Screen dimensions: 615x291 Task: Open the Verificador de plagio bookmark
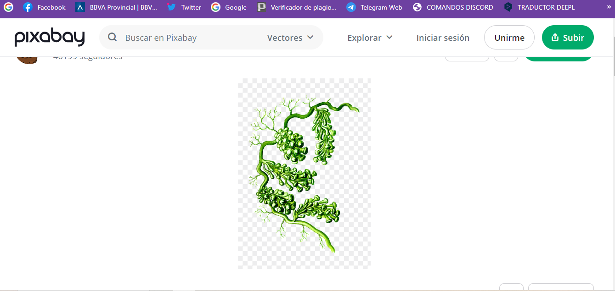(x=297, y=7)
